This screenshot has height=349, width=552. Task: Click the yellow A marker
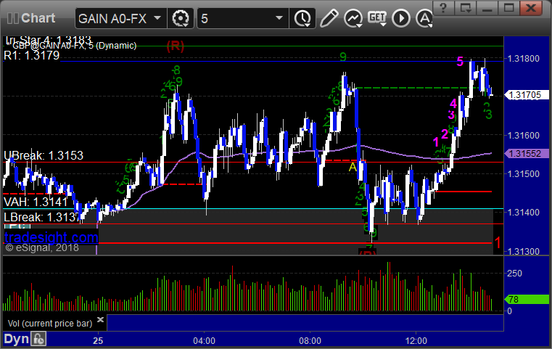pyautogui.click(x=353, y=168)
